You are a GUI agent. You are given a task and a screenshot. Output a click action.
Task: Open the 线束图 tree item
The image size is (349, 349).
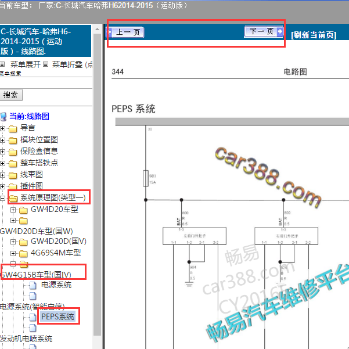31,174
